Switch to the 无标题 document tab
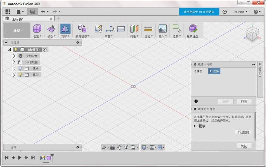Viewport: 266px width, 167px height. 20,19
